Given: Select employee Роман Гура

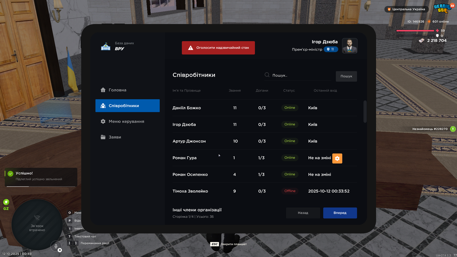Looking at the screenshot, I should [265, 158].
